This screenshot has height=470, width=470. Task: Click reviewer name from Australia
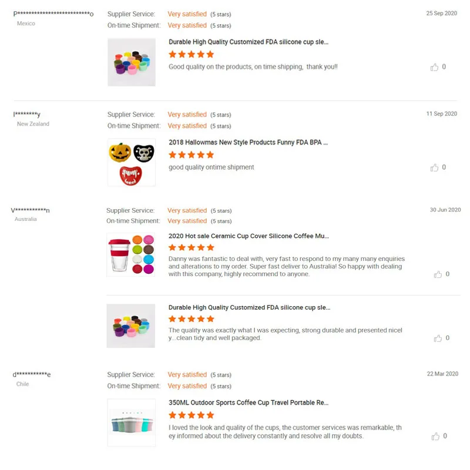32,210
